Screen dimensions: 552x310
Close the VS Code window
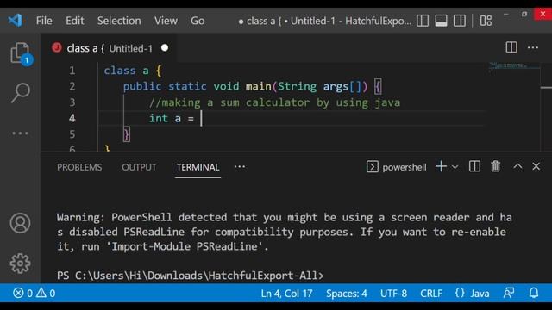(x=543, y=14)
